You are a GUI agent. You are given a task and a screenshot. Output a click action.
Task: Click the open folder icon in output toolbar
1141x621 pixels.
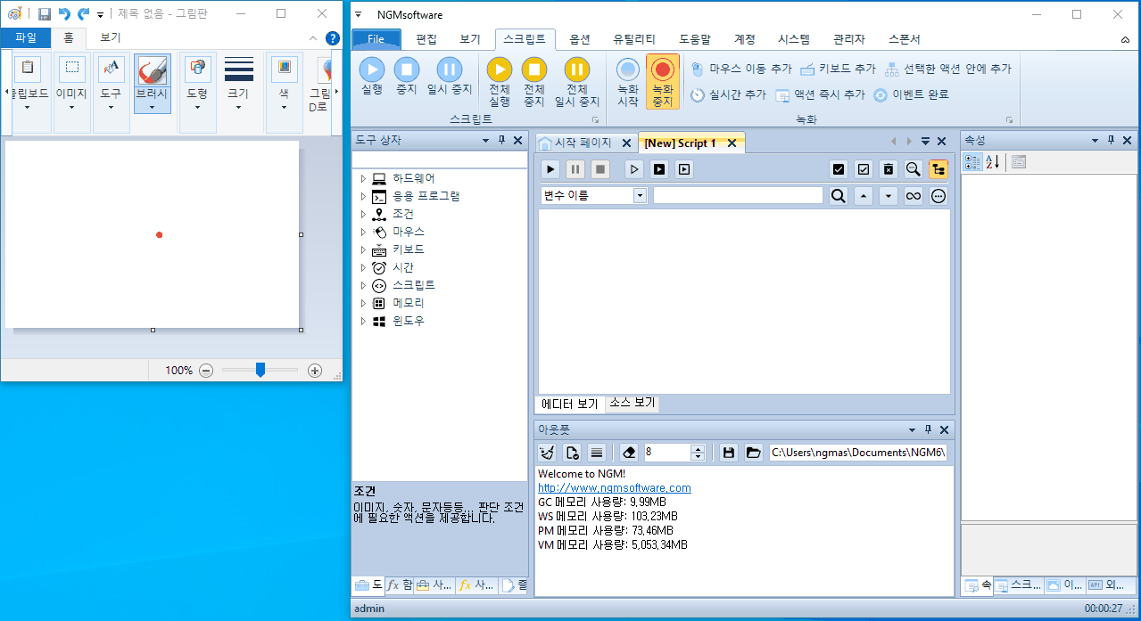pyautogui.click(x=754, y=453)
